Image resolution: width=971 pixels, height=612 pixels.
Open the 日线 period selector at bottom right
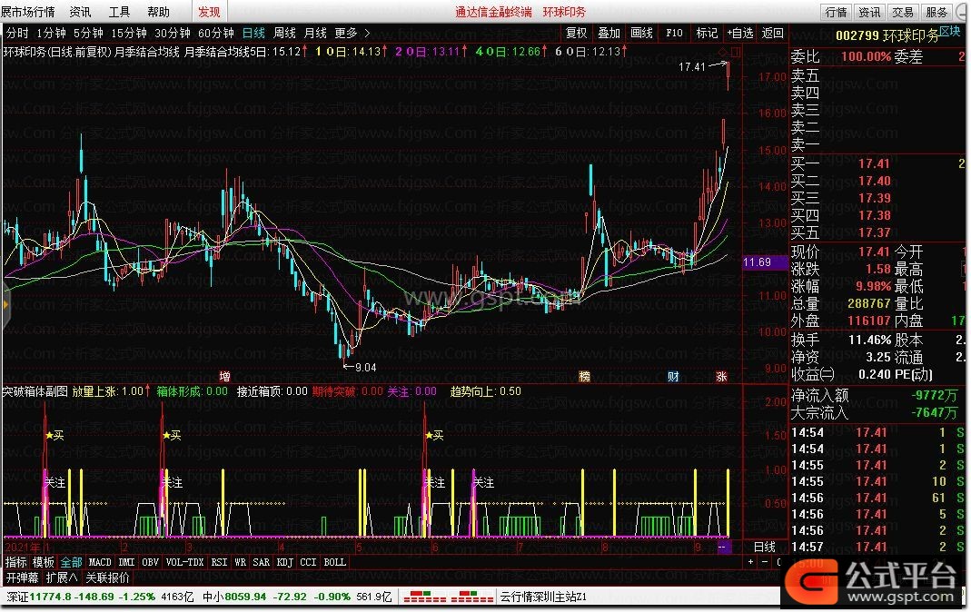(765, 547)
